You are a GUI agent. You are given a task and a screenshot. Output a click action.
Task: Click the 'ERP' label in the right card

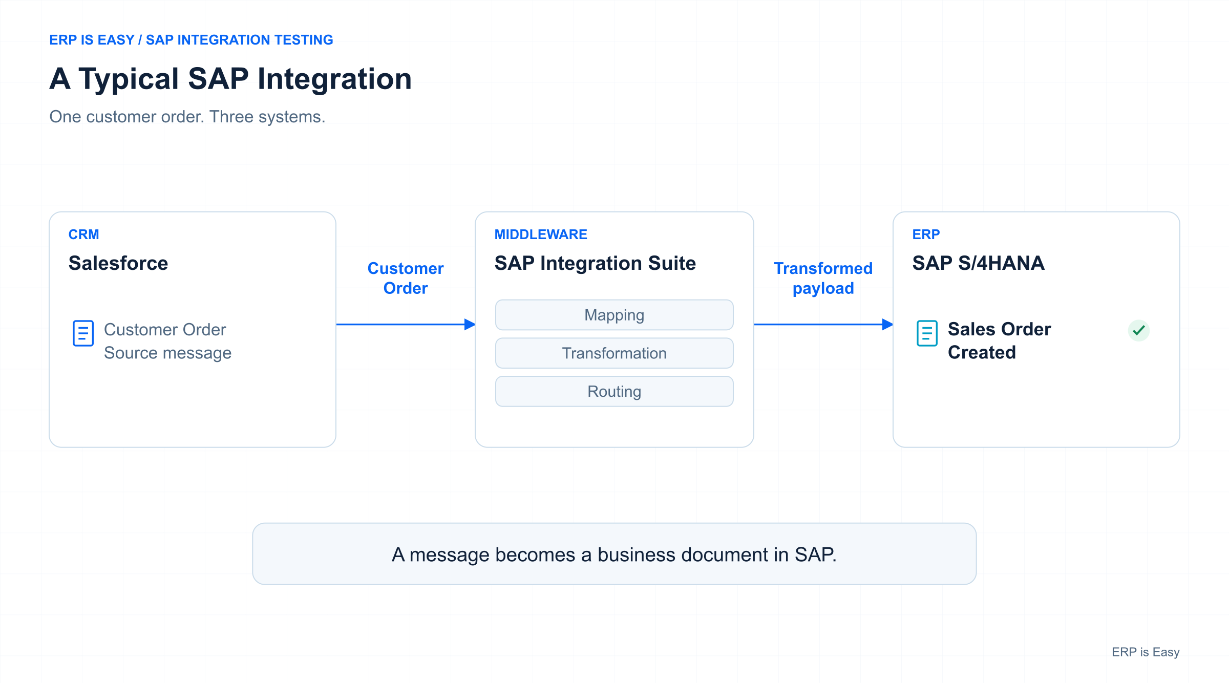pyautogui.click(x=926, y=234)
